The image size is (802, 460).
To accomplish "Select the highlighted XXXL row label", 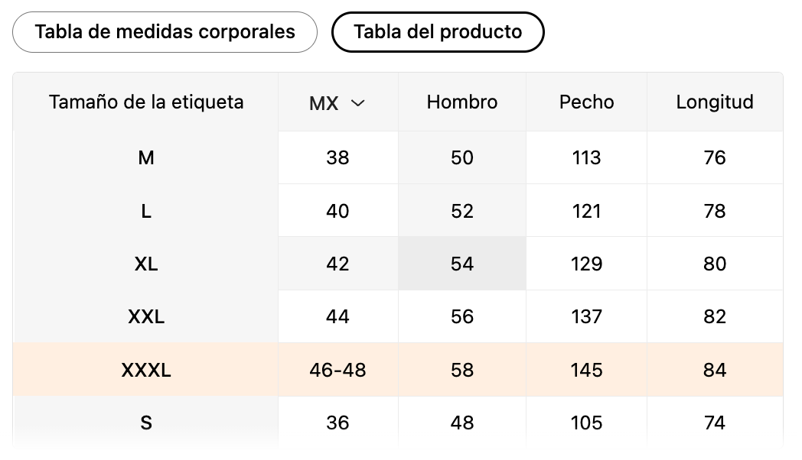I will 146,370.
